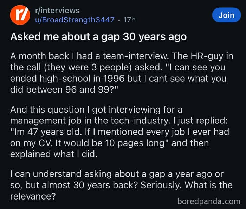Click the boredpanda.com watermark
The height and width of the screenshot is (209, 246).
[209, 201]
